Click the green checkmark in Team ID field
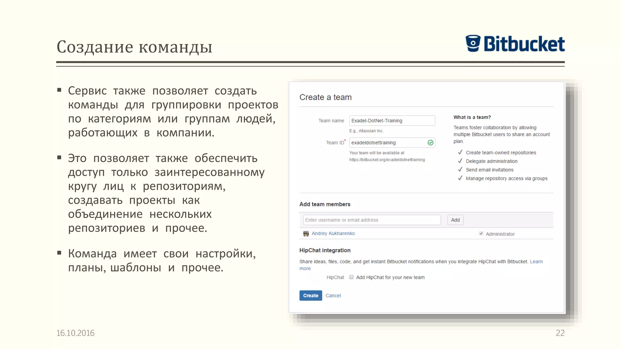 click(430, 143)
